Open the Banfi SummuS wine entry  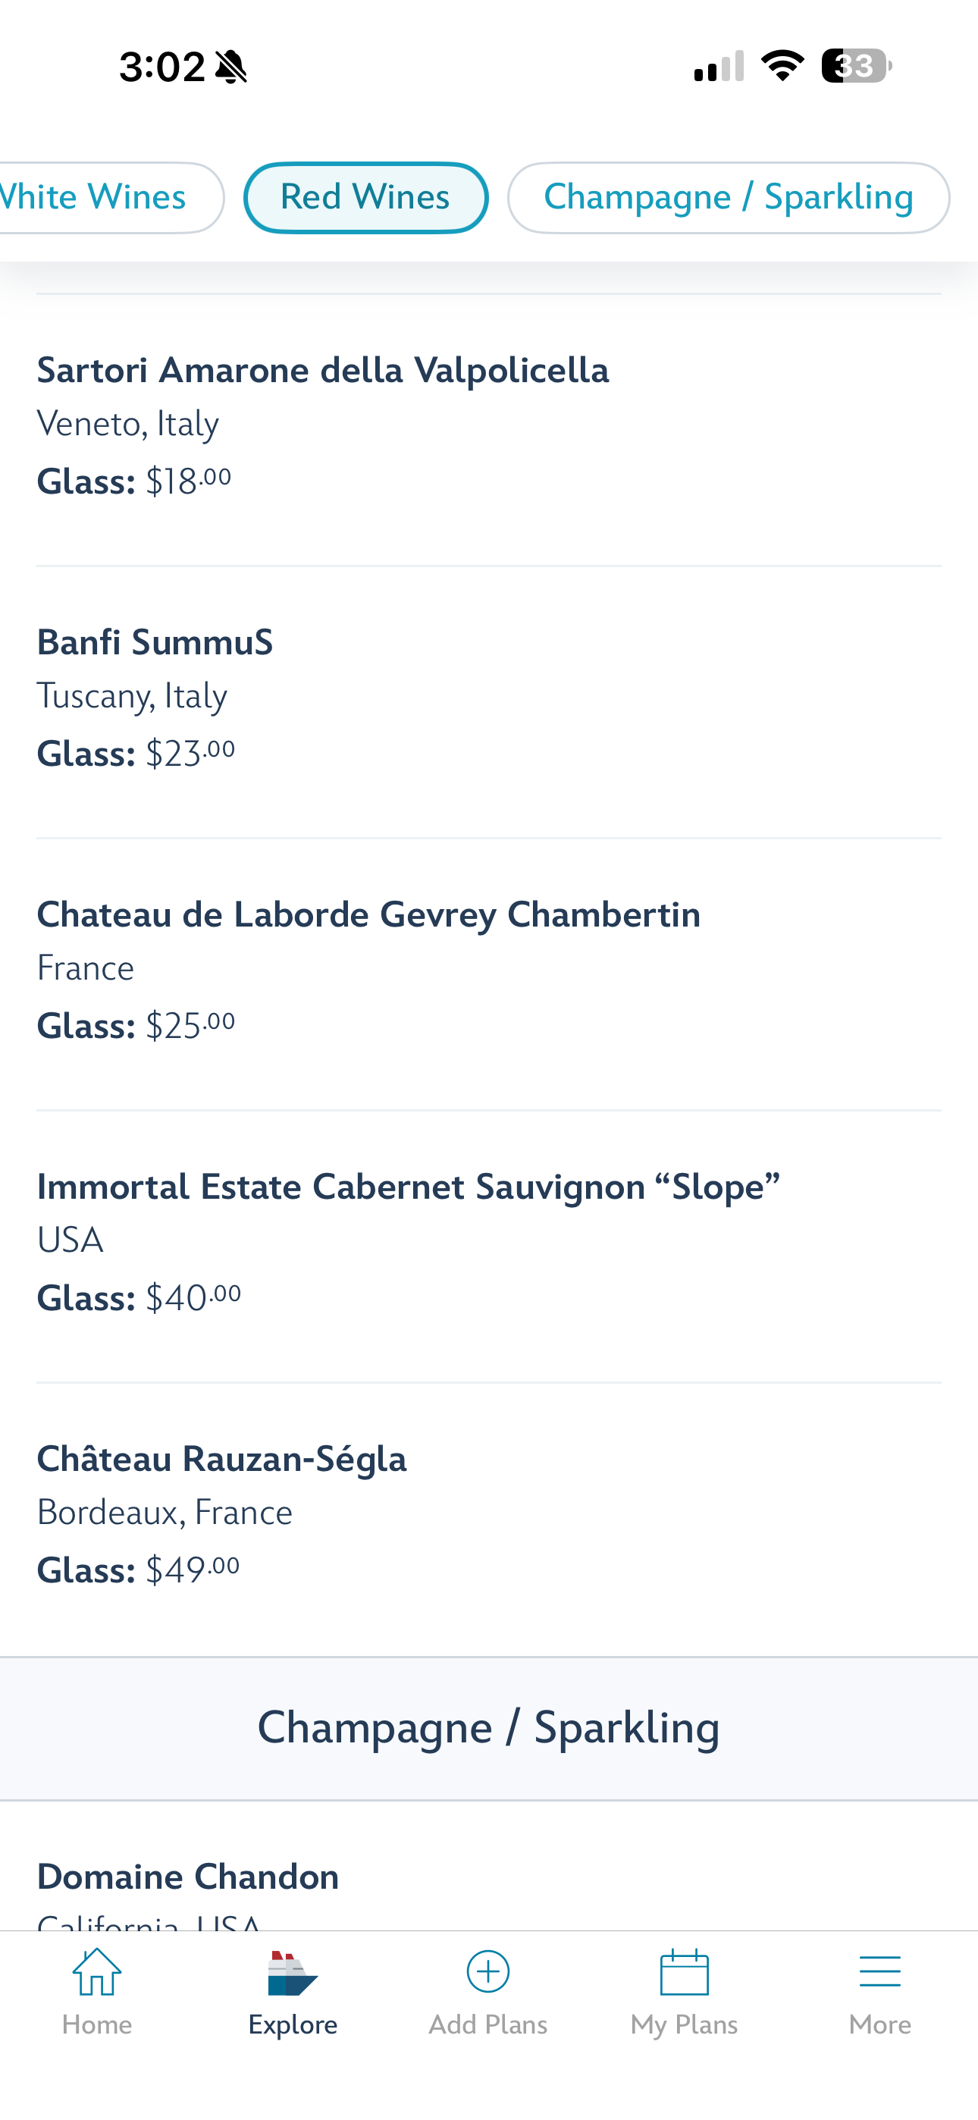[x=155, y=643]
